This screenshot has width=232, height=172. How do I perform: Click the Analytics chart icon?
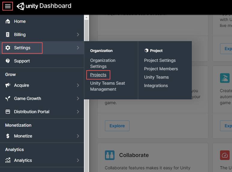(8, 160)
